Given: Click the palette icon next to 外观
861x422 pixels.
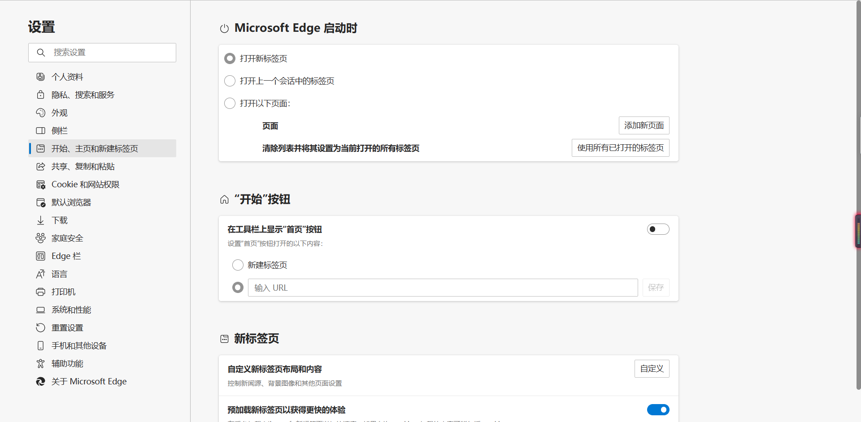Looking at the screenshot, I should coord(40,112).
